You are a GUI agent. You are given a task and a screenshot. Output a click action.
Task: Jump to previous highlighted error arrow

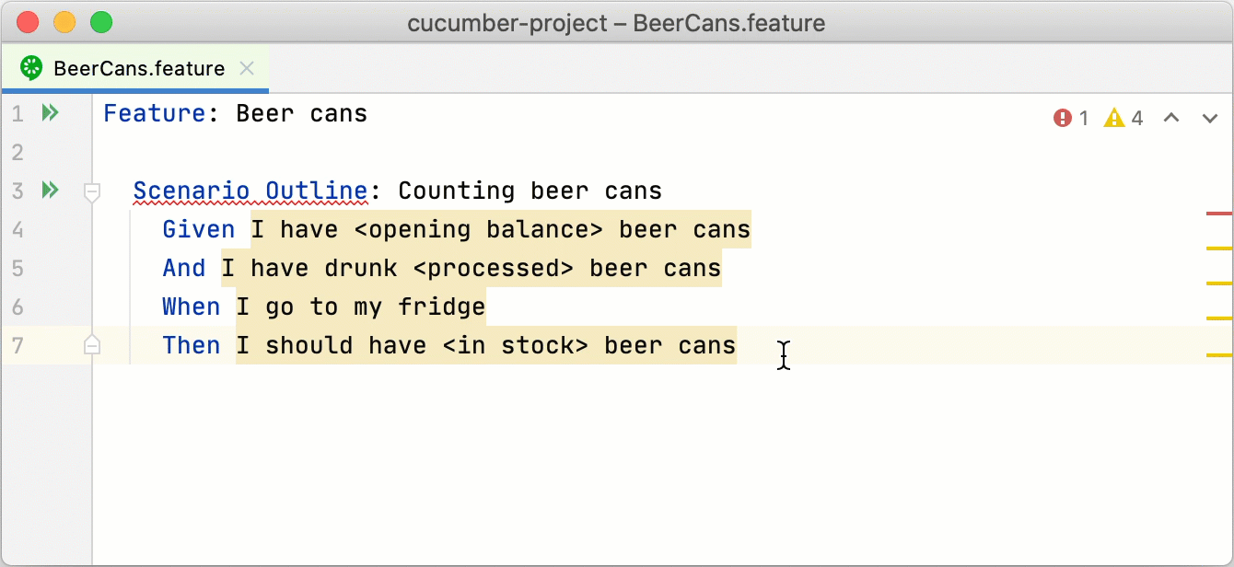pos(1171,118)
